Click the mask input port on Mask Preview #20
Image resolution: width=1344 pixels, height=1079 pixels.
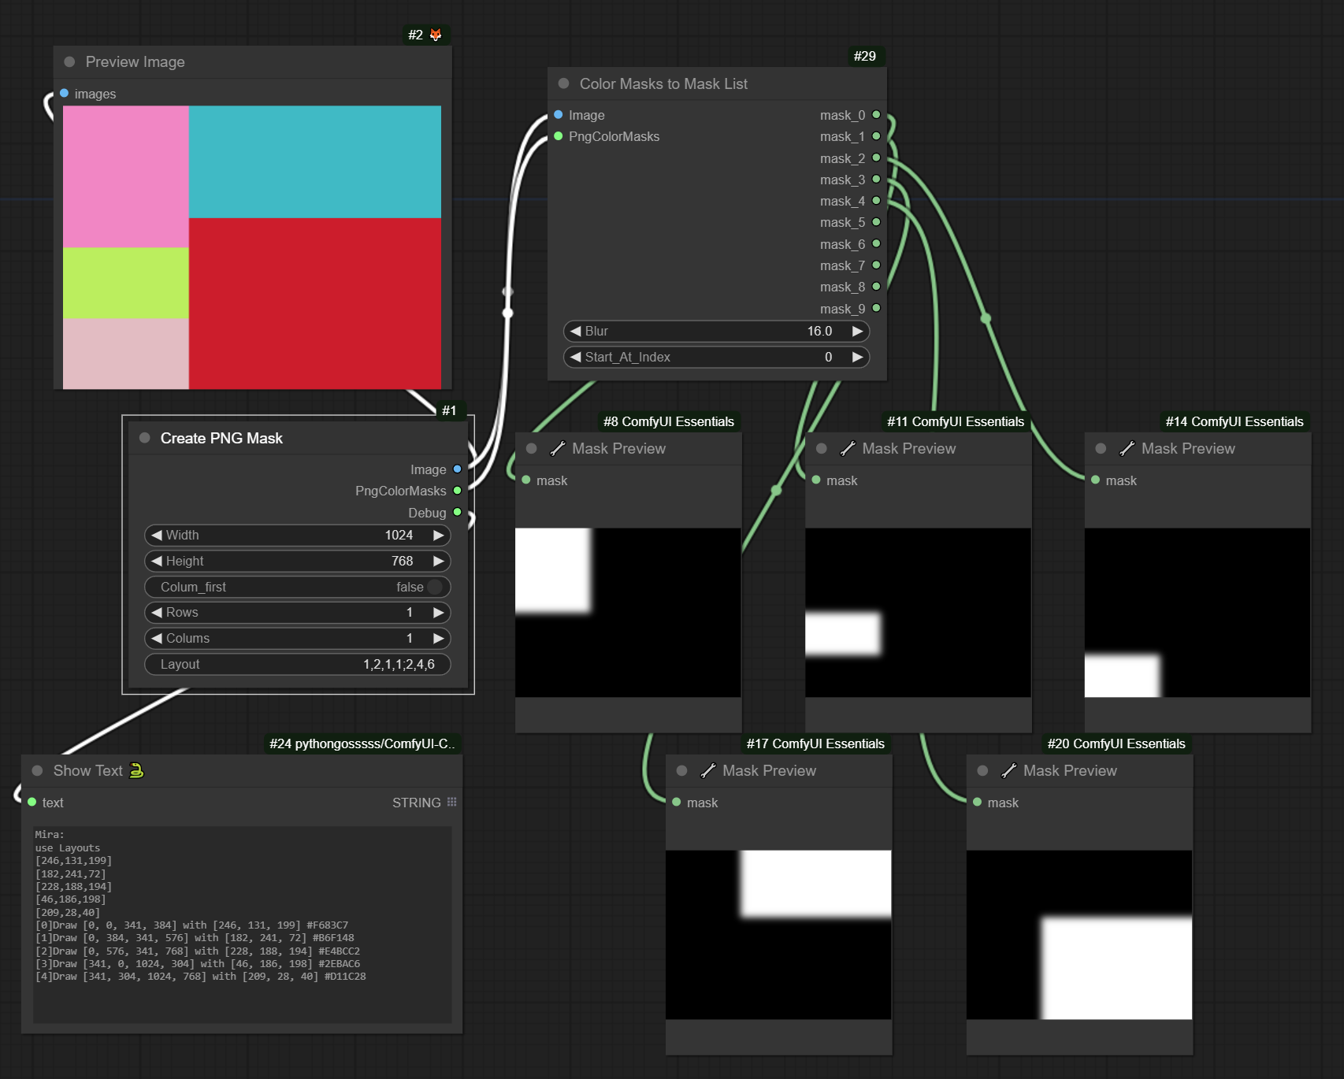coord(978,802)
